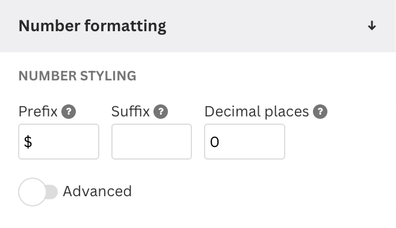This screenshot has height=228, width=396.
Task: Click the Advanced label text
Action: [97, 191]
